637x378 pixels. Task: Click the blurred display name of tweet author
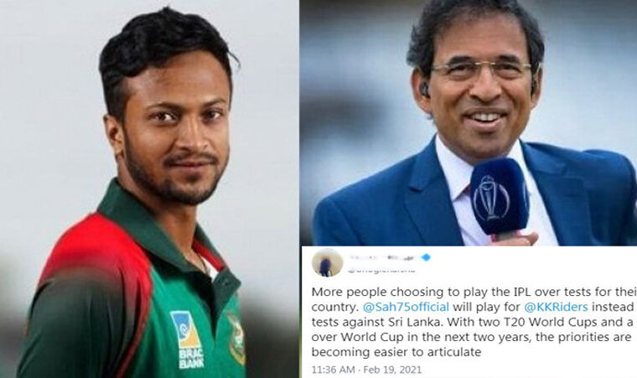384,257
